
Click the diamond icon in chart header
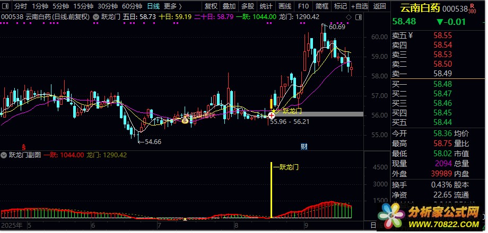click(x=348, y=17)
